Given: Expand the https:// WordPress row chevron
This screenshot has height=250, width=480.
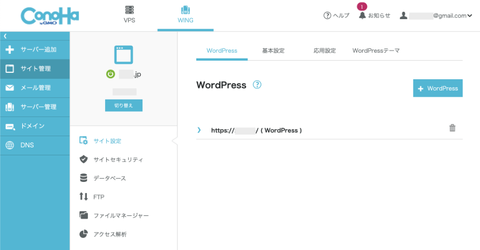Looking at the screenshot, I should [x=199, y=130].
